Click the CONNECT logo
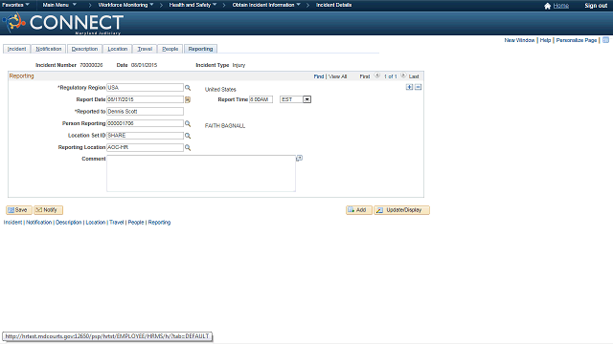 (x=63, y=23)
